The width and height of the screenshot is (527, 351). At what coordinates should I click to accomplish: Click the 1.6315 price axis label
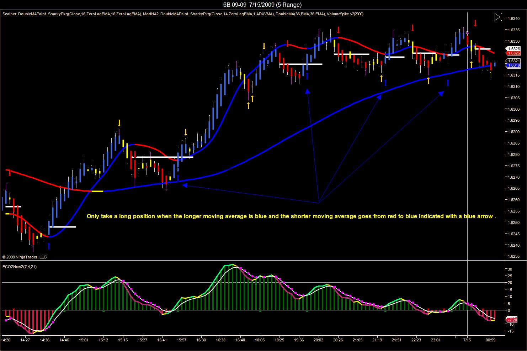(x=514, y=75)
